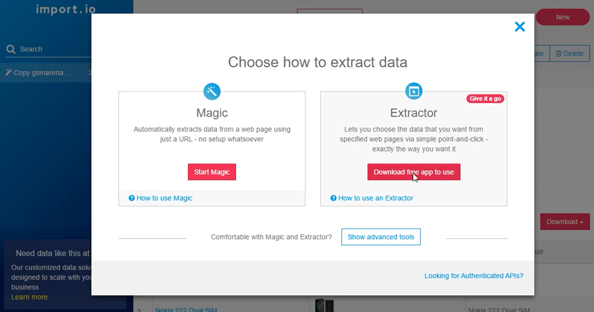
Task: Click help icon beside Extractor guide
Action: coord(333,198)
